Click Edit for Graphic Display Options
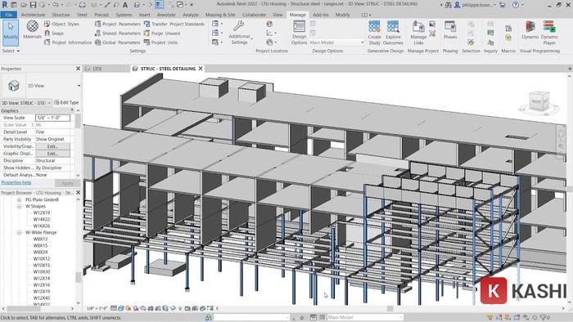 point(52,154)
